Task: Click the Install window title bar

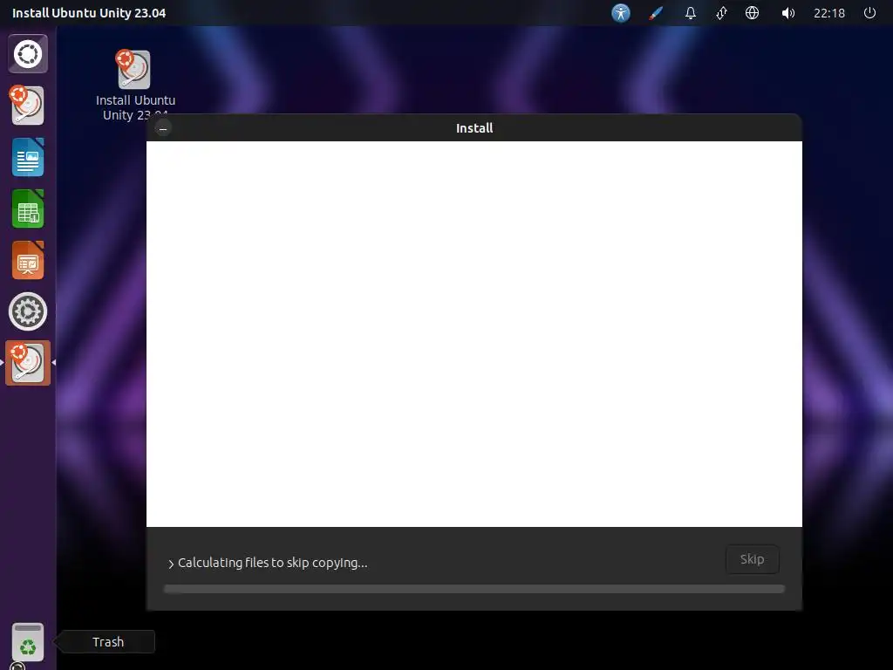Action: click(474, 128)
